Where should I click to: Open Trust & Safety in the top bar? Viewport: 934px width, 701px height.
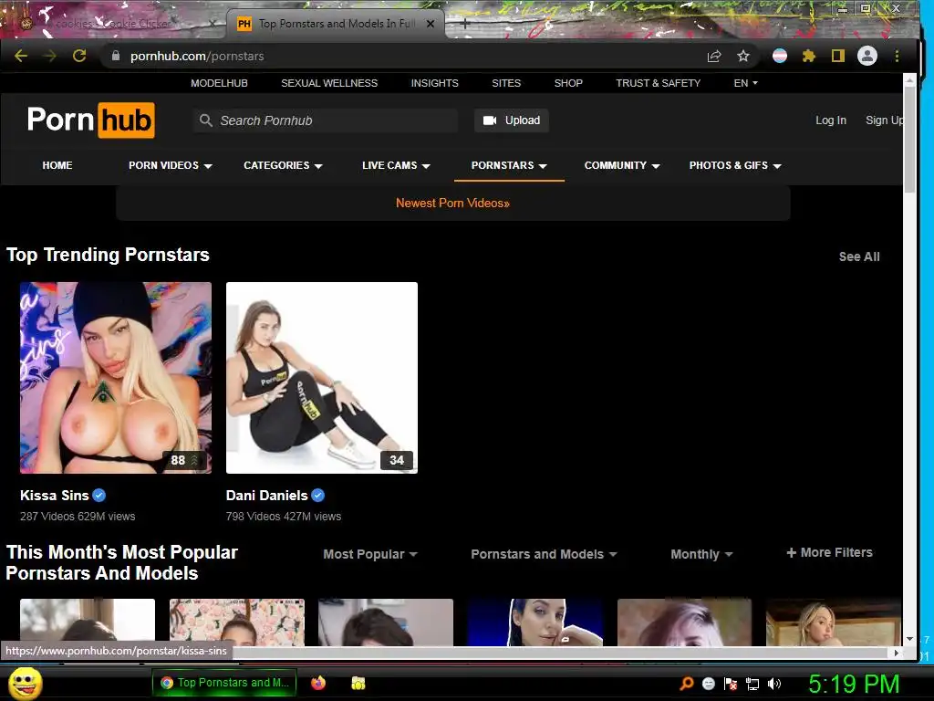coord(659,83)
